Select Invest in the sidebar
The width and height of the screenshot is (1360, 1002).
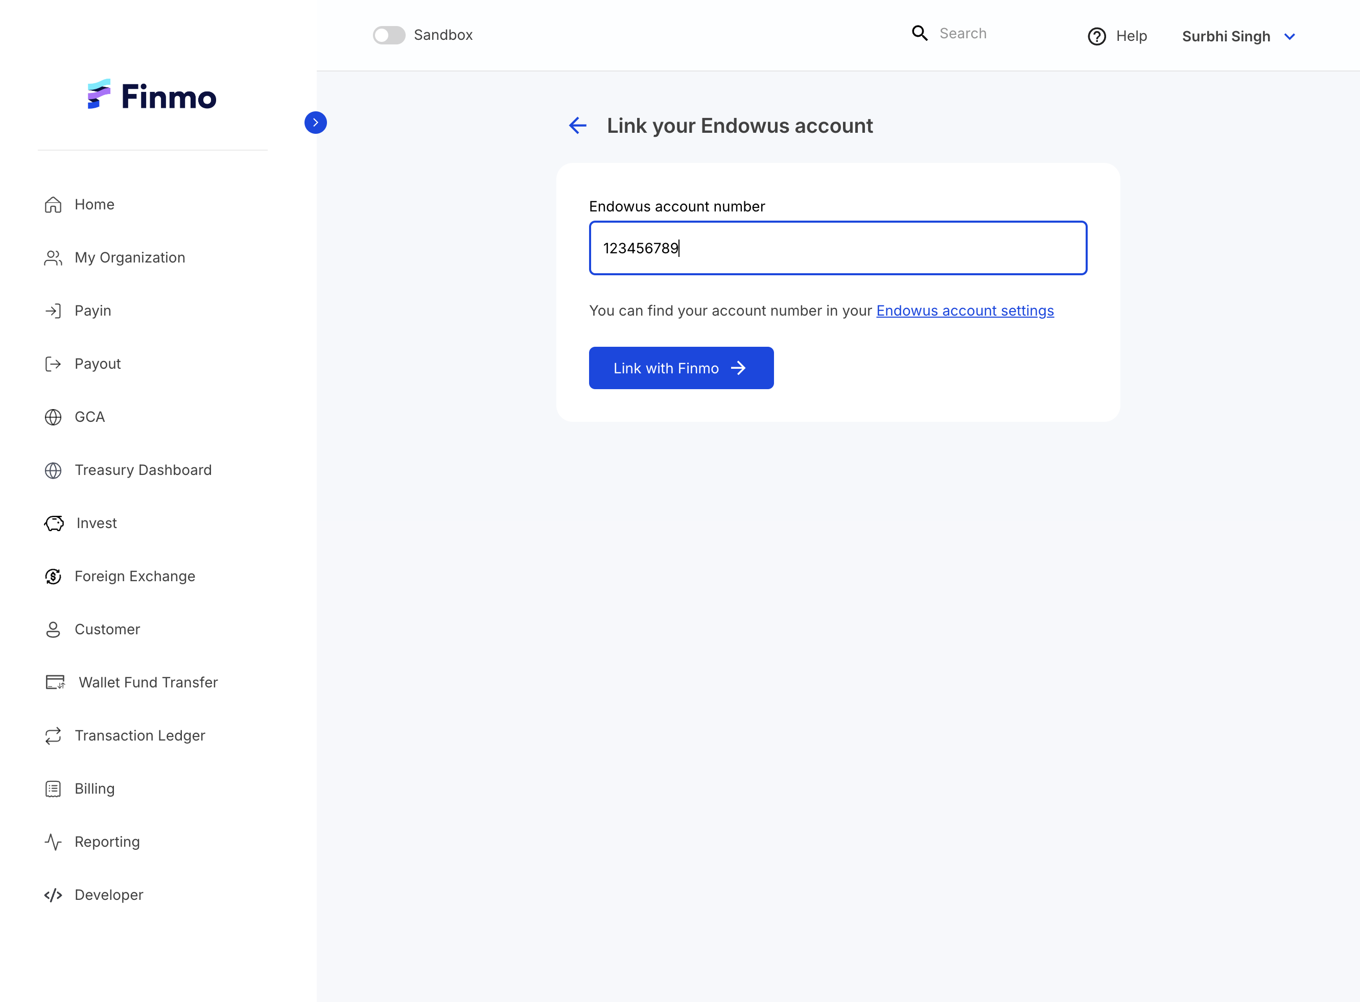[97, 523]
